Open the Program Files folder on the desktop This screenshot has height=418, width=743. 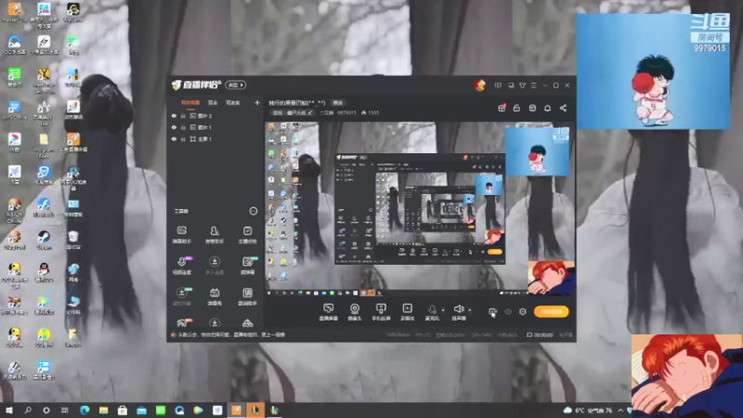44,145
